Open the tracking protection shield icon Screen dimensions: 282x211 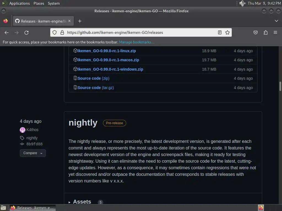(55, 32)
